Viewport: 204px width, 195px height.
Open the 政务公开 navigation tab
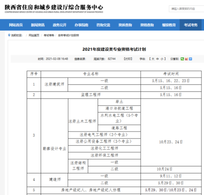60,25
